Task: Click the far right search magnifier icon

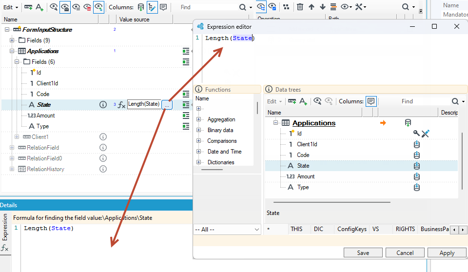Action: (x=405, y=7)
